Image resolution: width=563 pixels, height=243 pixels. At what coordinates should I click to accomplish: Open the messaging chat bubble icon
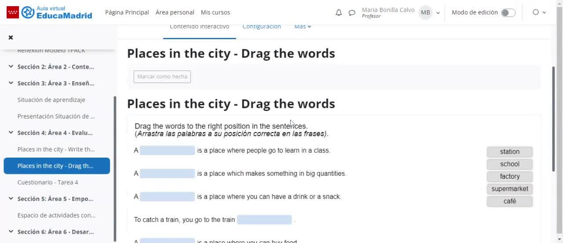click(352, 13)
